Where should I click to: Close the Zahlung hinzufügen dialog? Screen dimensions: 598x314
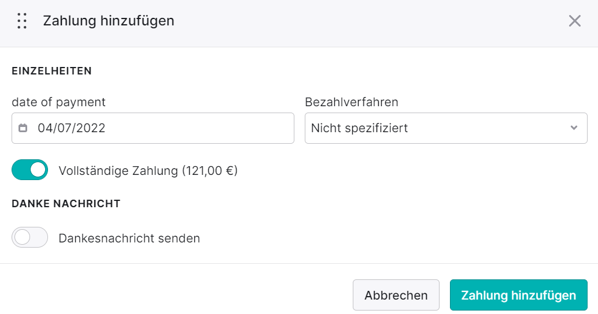(x=574, y=21)
